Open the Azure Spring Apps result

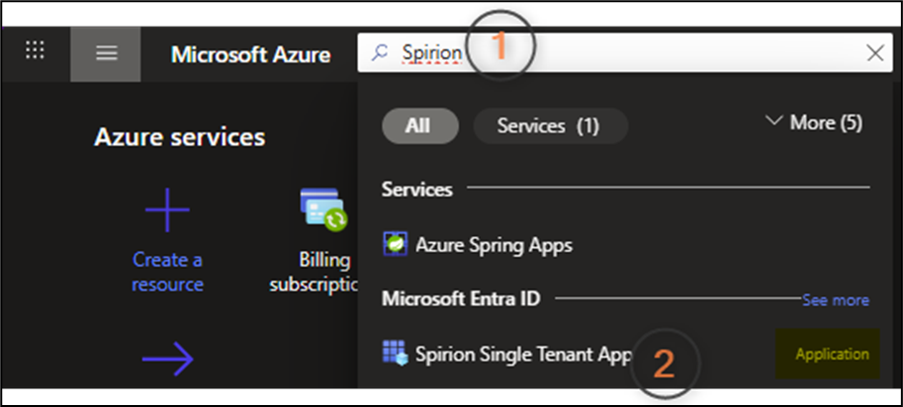[494, 244]
